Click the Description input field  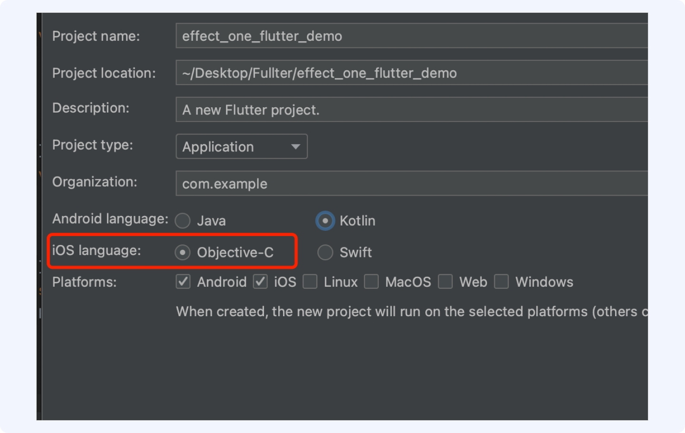411,110
